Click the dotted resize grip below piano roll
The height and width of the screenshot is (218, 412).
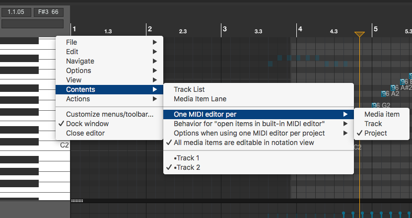click(x=77, y=201)
